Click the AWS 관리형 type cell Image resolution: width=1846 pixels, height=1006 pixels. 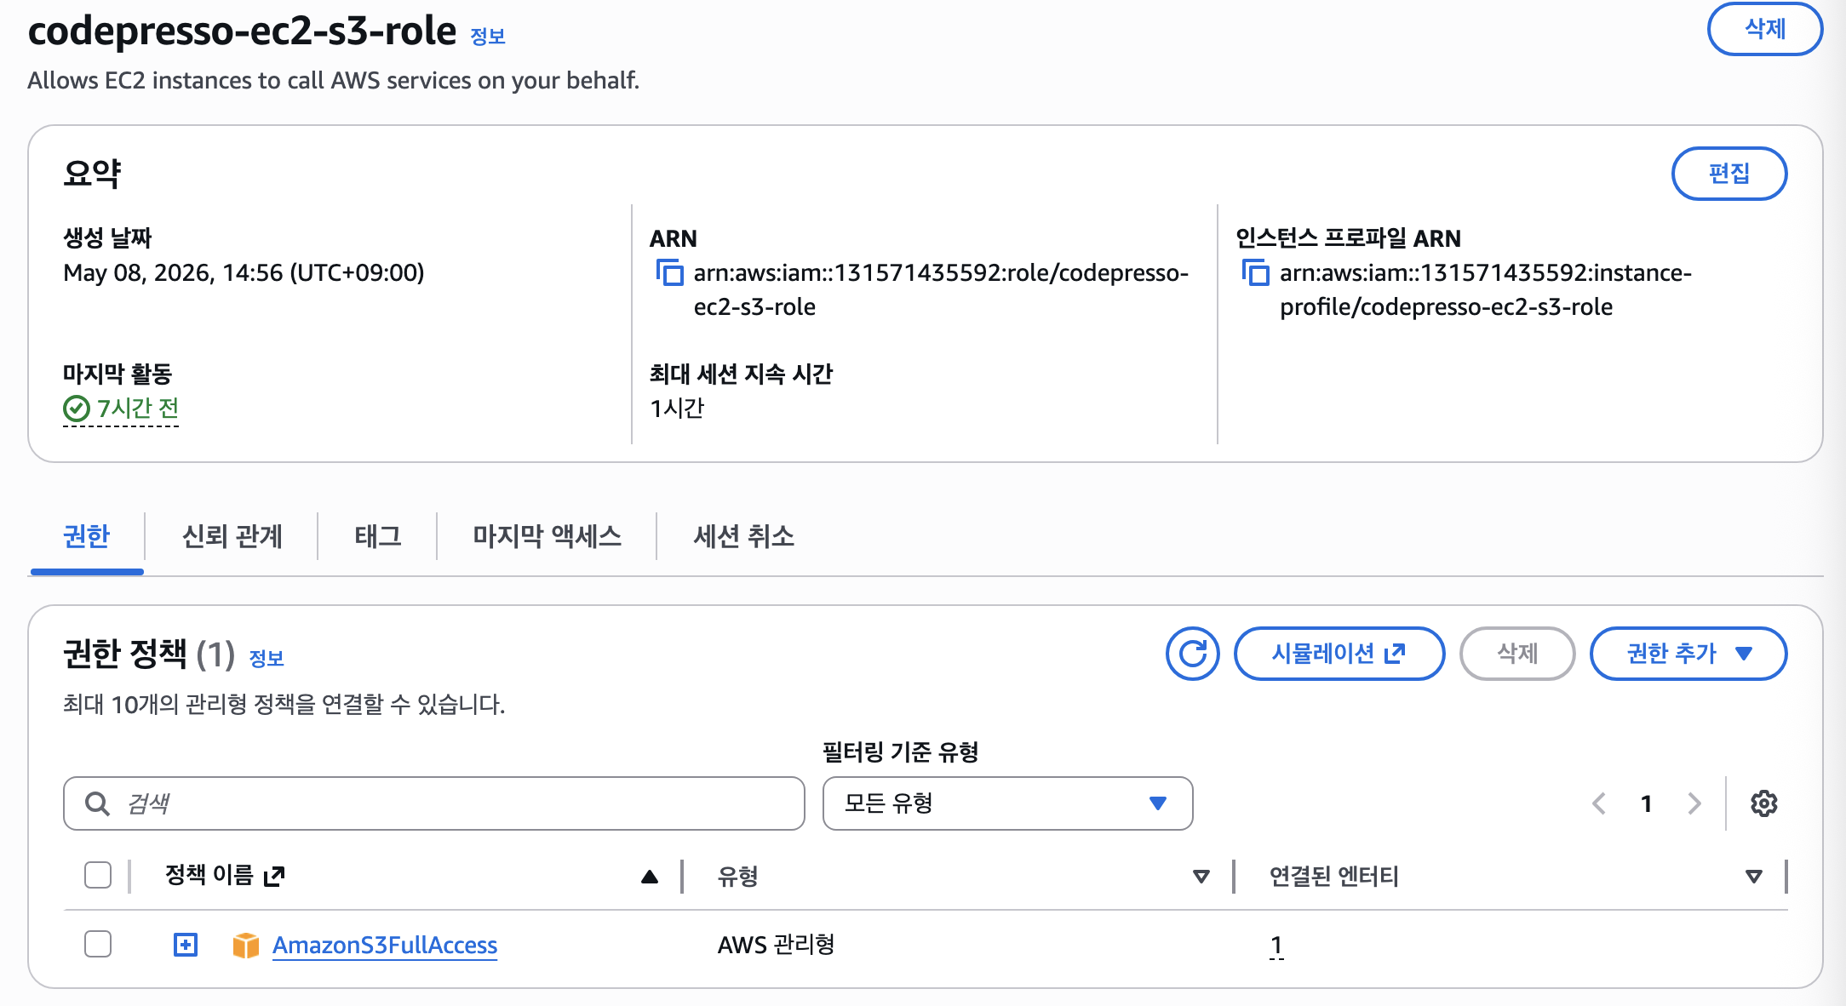777,945
